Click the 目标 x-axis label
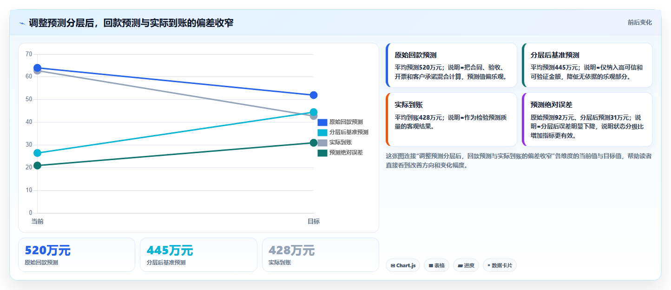The width and height of the screenshot is (671, 290). click(x=314, y=222)
